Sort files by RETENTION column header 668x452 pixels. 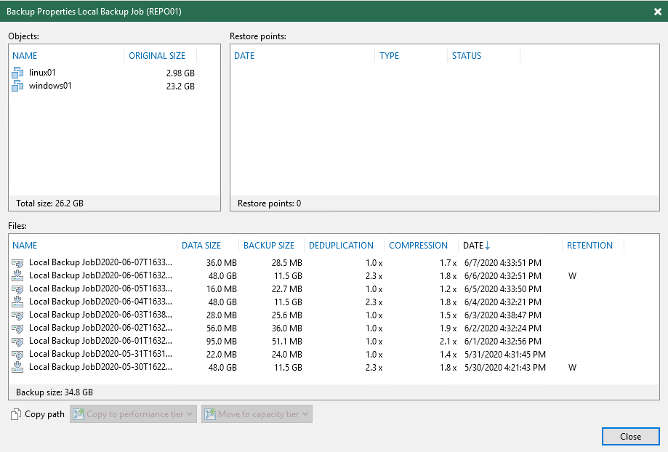[x=589, y=246]
